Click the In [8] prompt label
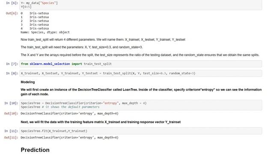274x154 pixels. coord(12,73)
